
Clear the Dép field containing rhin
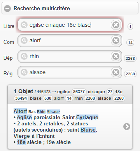click(116, 56)
